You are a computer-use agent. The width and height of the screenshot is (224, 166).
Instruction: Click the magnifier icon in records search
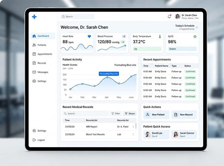65,114
